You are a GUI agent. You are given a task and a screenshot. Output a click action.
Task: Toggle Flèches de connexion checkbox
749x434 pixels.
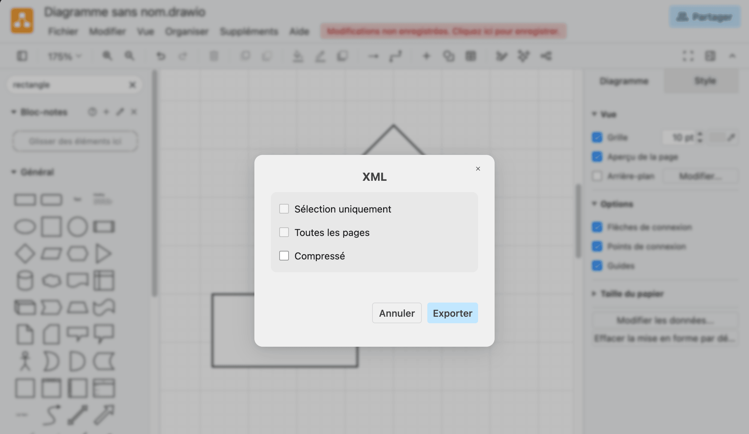click(597, 227)
